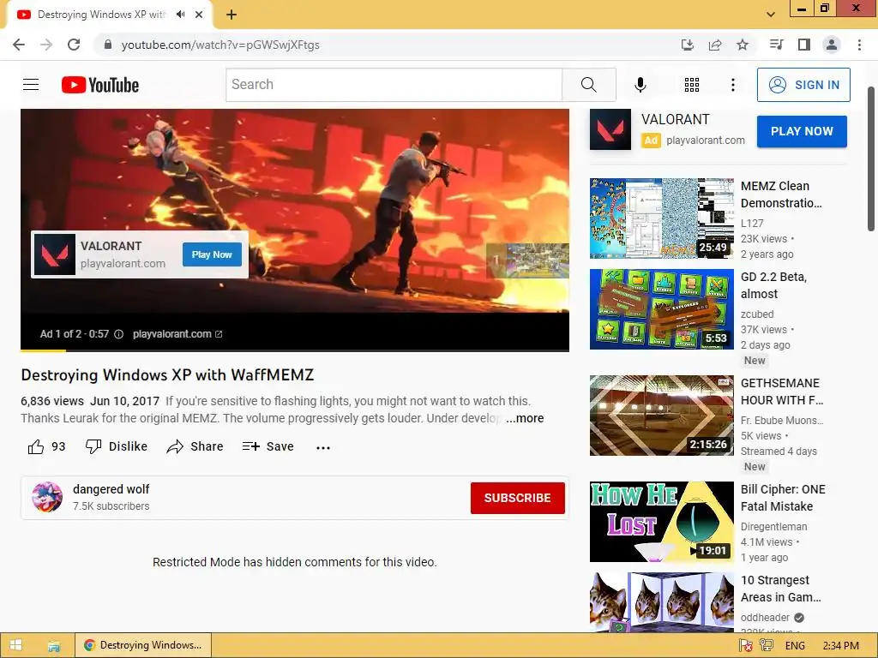Image resolution: width=878 pixels, height=658 pixels.
Task: Open 10 Strangest Areas in Gam... title
Action: [x=780, y=589]
